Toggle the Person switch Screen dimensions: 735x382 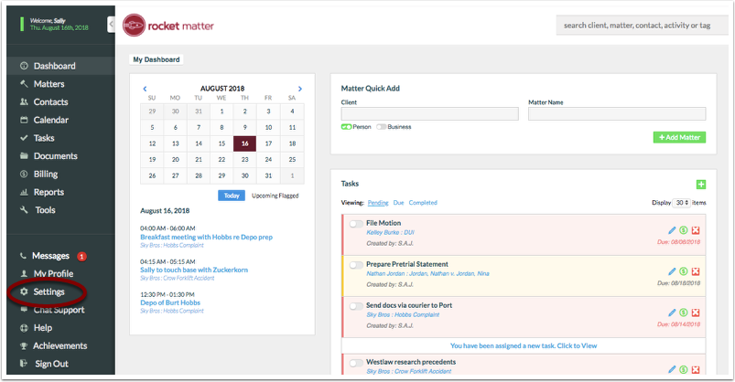346,127
